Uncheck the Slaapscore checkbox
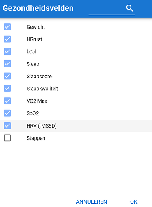152x207 pixels. click(7, 76)
